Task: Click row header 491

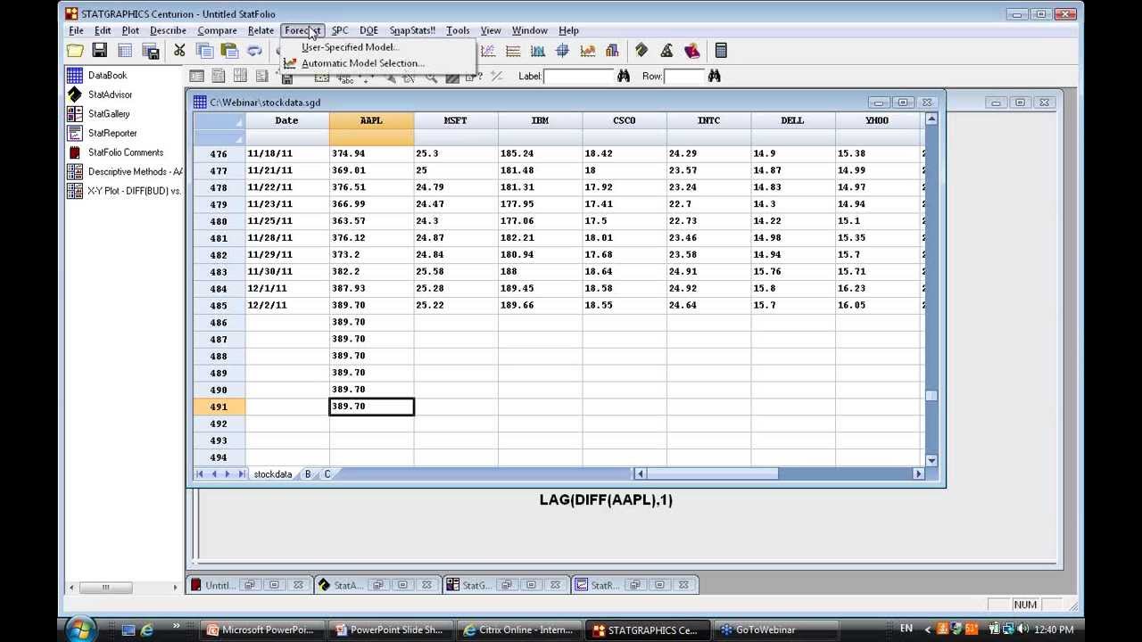Action: (x=219, y=407)
